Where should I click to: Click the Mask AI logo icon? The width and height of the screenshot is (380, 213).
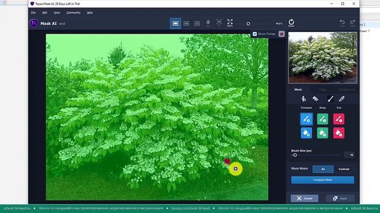click(34, 23)
